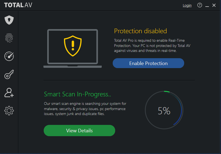
Task: Click the 5% circular scan progress indicator
Action: coord(164,110)
